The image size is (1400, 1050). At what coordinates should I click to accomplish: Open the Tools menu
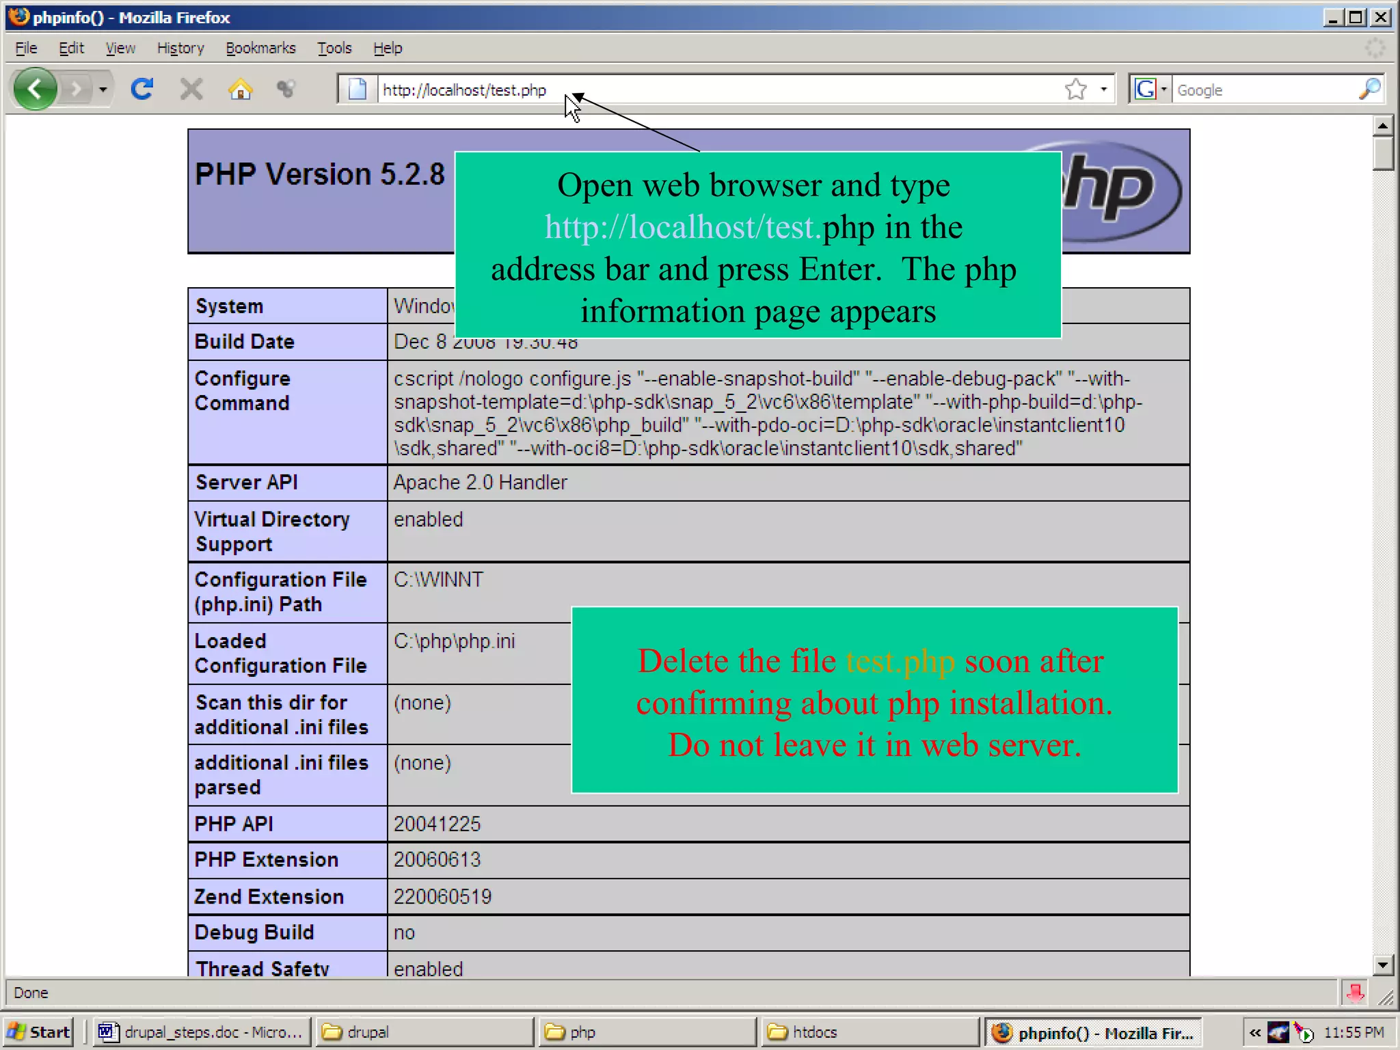coord(334,48)
